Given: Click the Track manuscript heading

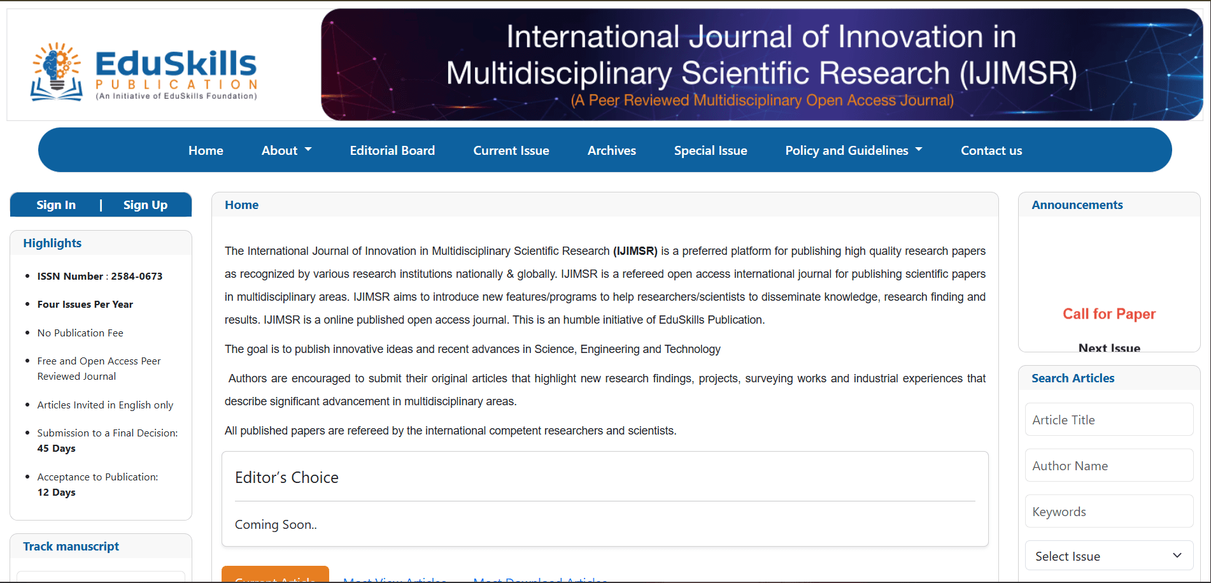Looking at the screenshot, I should 71,546.
